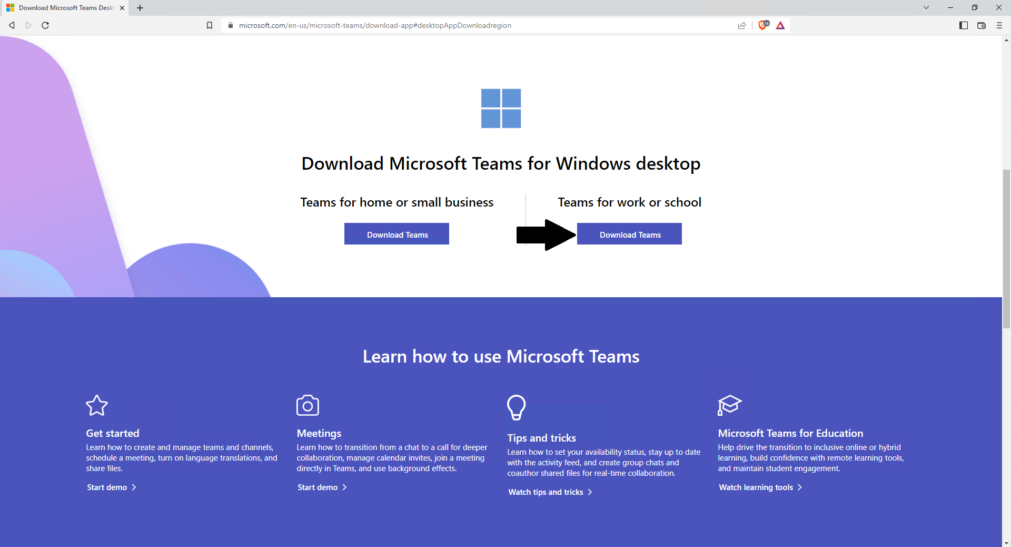
Task: Open the browser hamburger menu
Action: pyautogui.click(x=999, y=25)
